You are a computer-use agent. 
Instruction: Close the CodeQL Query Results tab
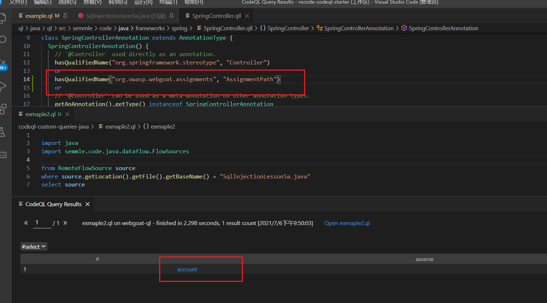(87, 204)
